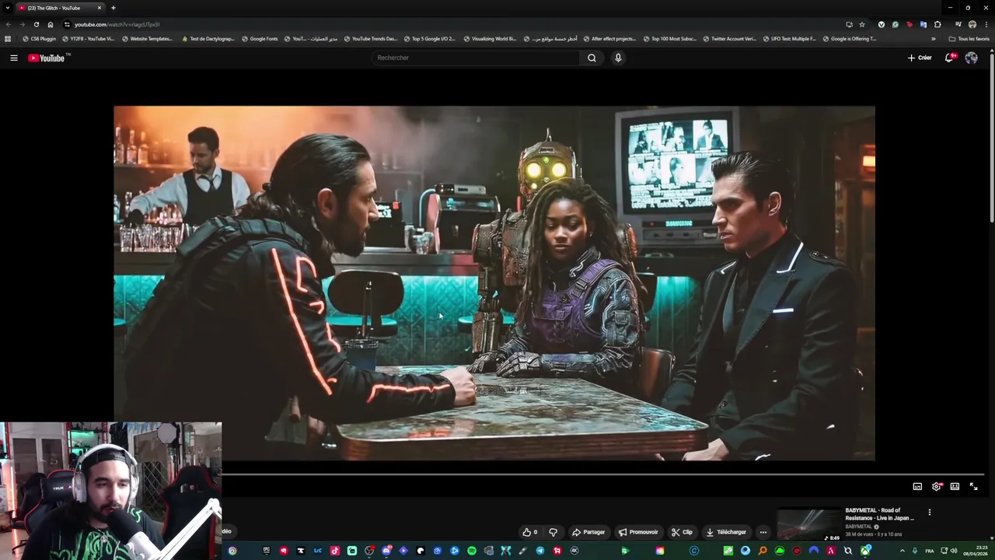
Task: Click the system tray microphone icon
Action: (915, 551)
